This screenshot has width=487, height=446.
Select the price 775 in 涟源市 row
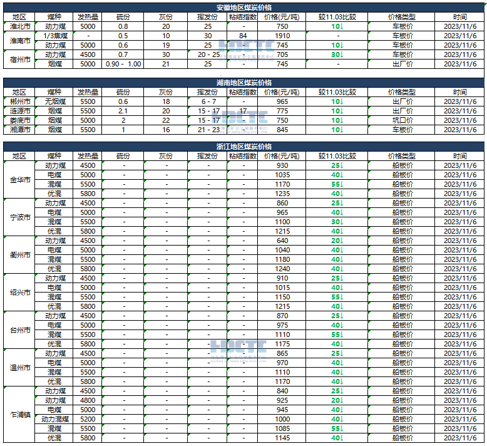pos(282,111)
